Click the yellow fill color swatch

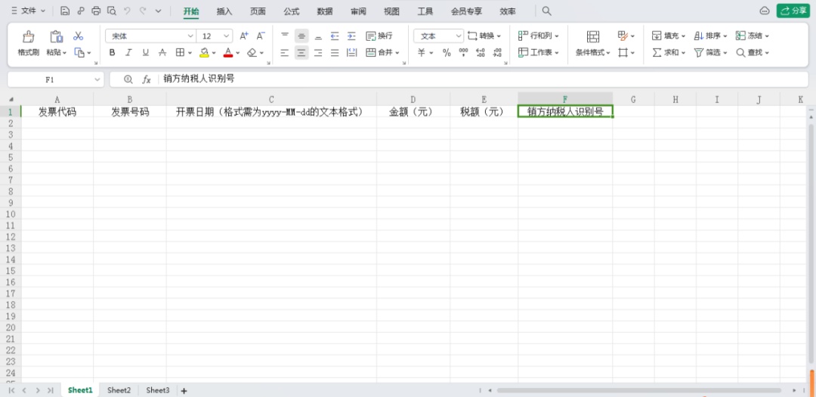[203, 53]
